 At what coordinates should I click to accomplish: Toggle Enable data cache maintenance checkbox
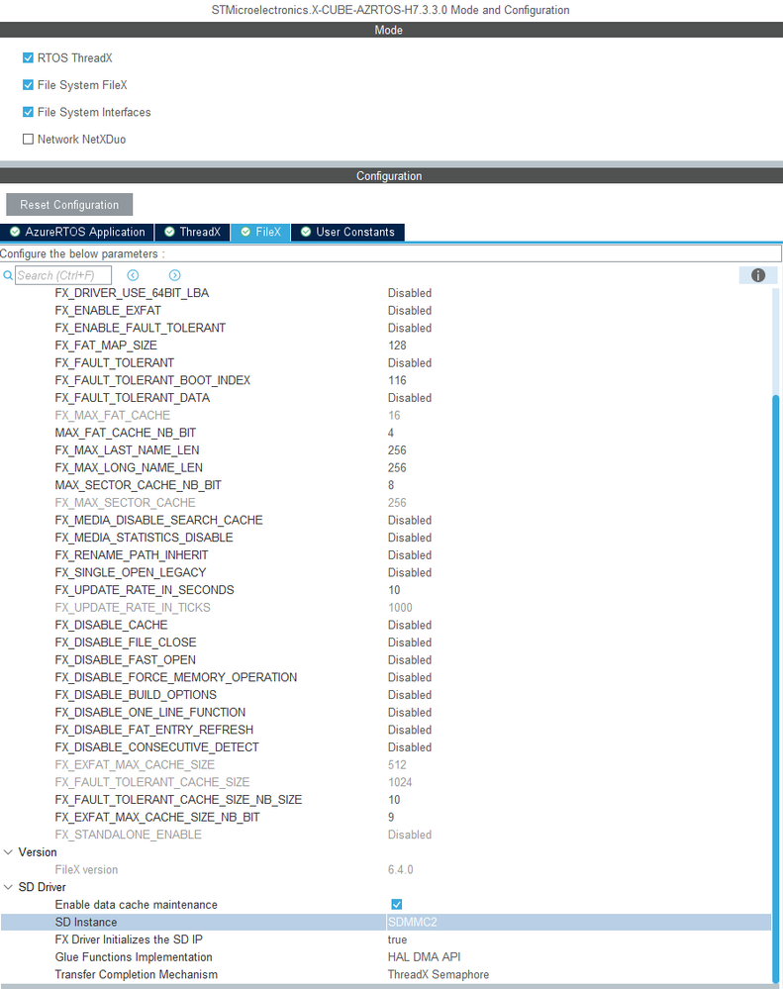pos(397,905)
